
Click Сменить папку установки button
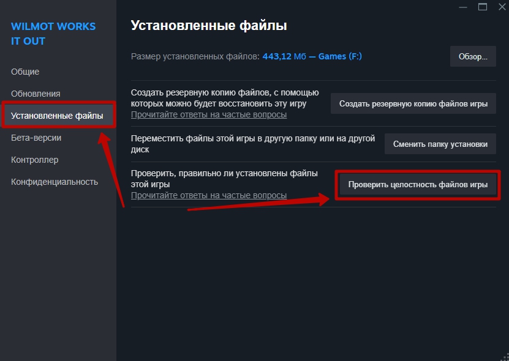coord(440,144)
